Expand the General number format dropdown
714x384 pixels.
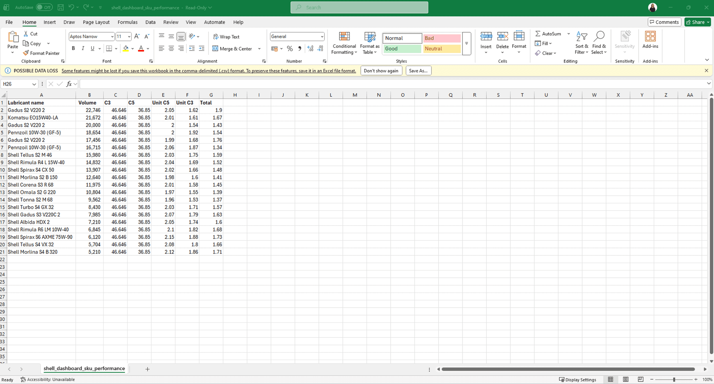tap(322, 36)
